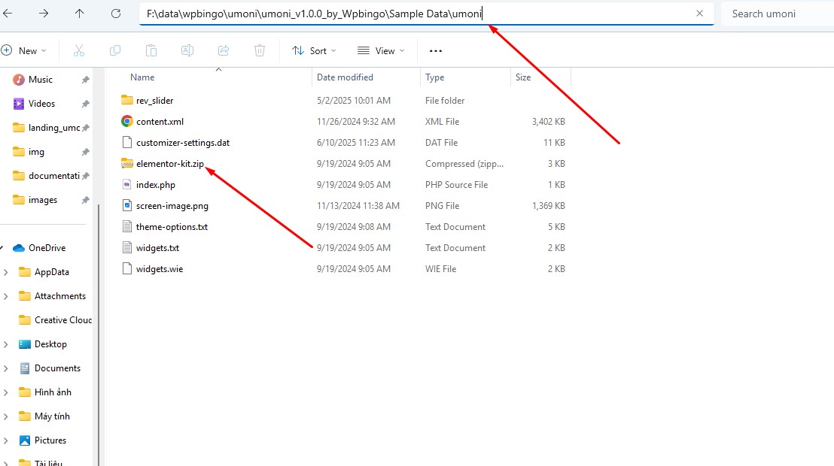Sort files by Date modified column
Screen dimensions: 834x466
coord(345,77)
